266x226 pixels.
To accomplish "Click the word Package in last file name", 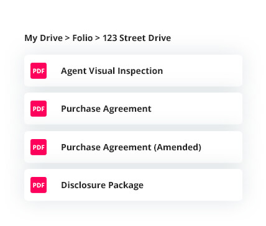I will (x=126, y=185).
